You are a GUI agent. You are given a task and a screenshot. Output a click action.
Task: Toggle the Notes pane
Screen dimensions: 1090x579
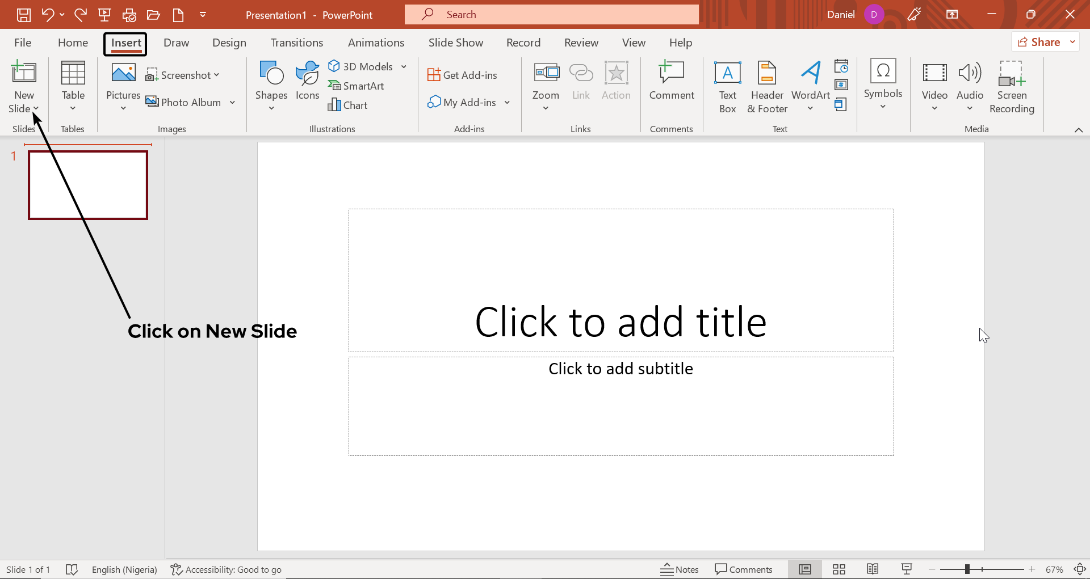680,569
